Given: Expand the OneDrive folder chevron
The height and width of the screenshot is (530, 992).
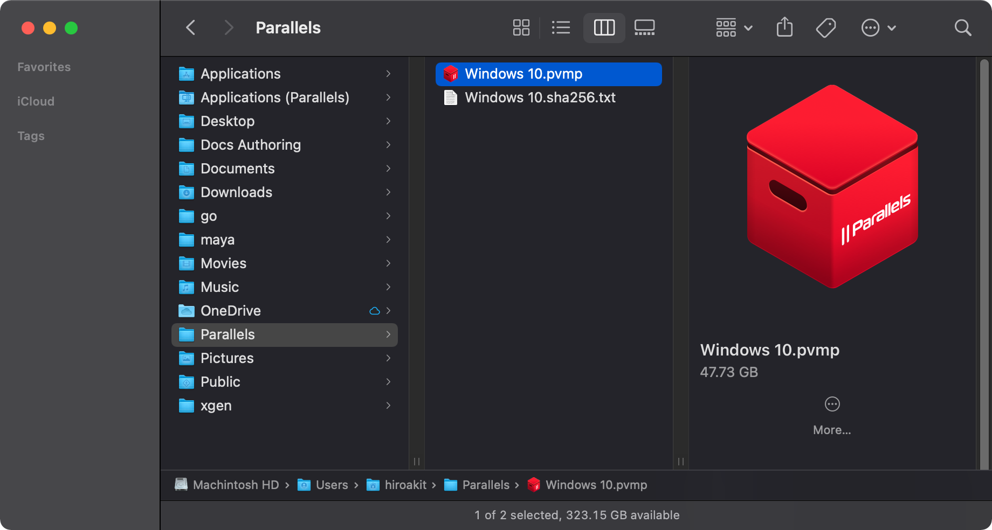Looking at the screenshot, I should pos(388,311).
